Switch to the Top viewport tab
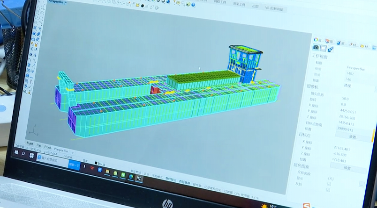The height and width of the screenshot is (208, 377). pyautogui.click(x=39, y=145)
